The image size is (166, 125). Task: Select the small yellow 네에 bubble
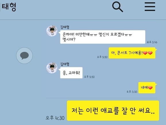click(x=147, y=88)
